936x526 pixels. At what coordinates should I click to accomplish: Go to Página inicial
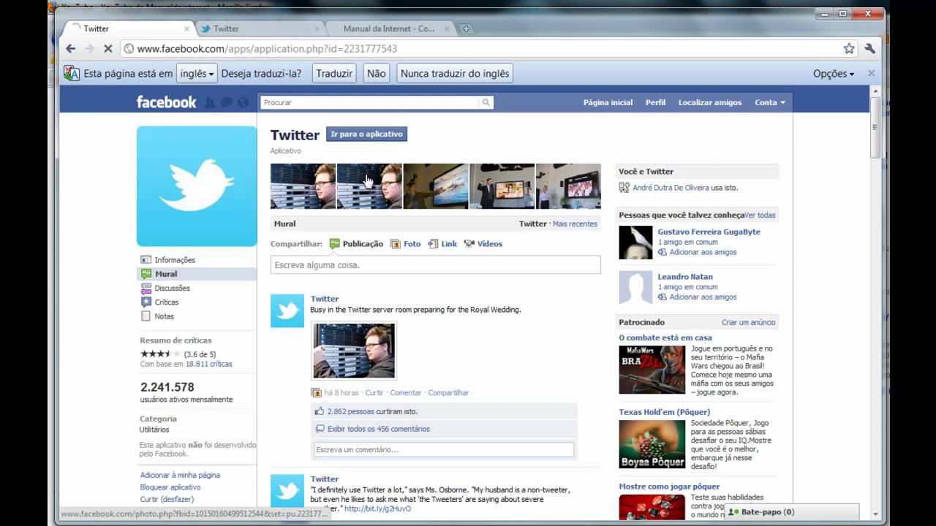point(608,102)
